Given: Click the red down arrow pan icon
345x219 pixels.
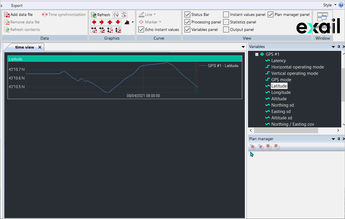Looking at the screenshot, I should [x=118, y=22].
